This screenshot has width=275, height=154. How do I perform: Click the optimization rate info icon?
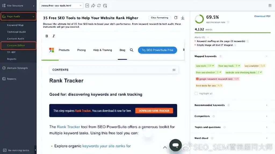pos(228,22)
